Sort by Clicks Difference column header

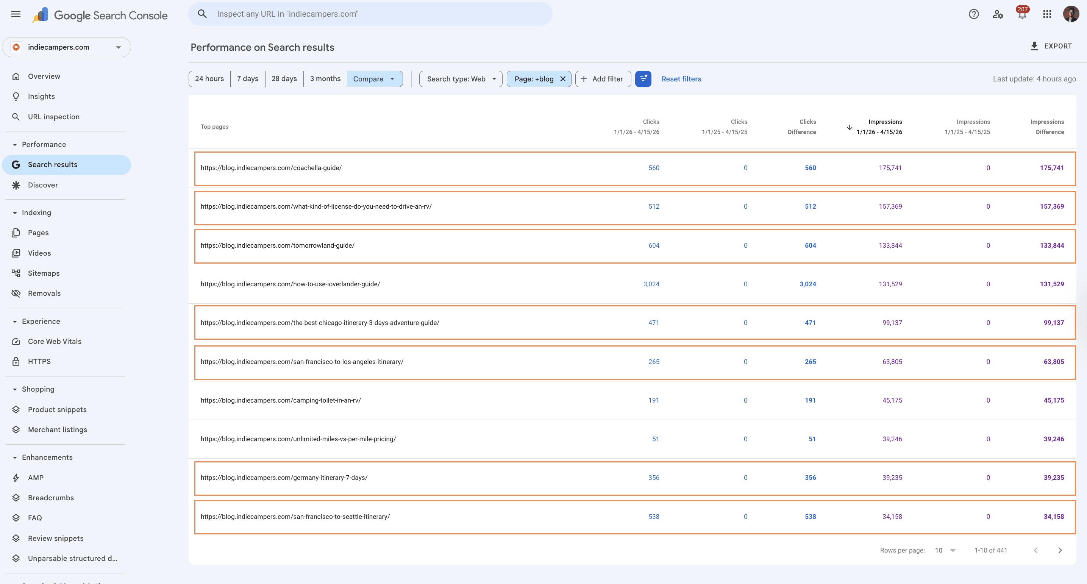click(802, 127)
